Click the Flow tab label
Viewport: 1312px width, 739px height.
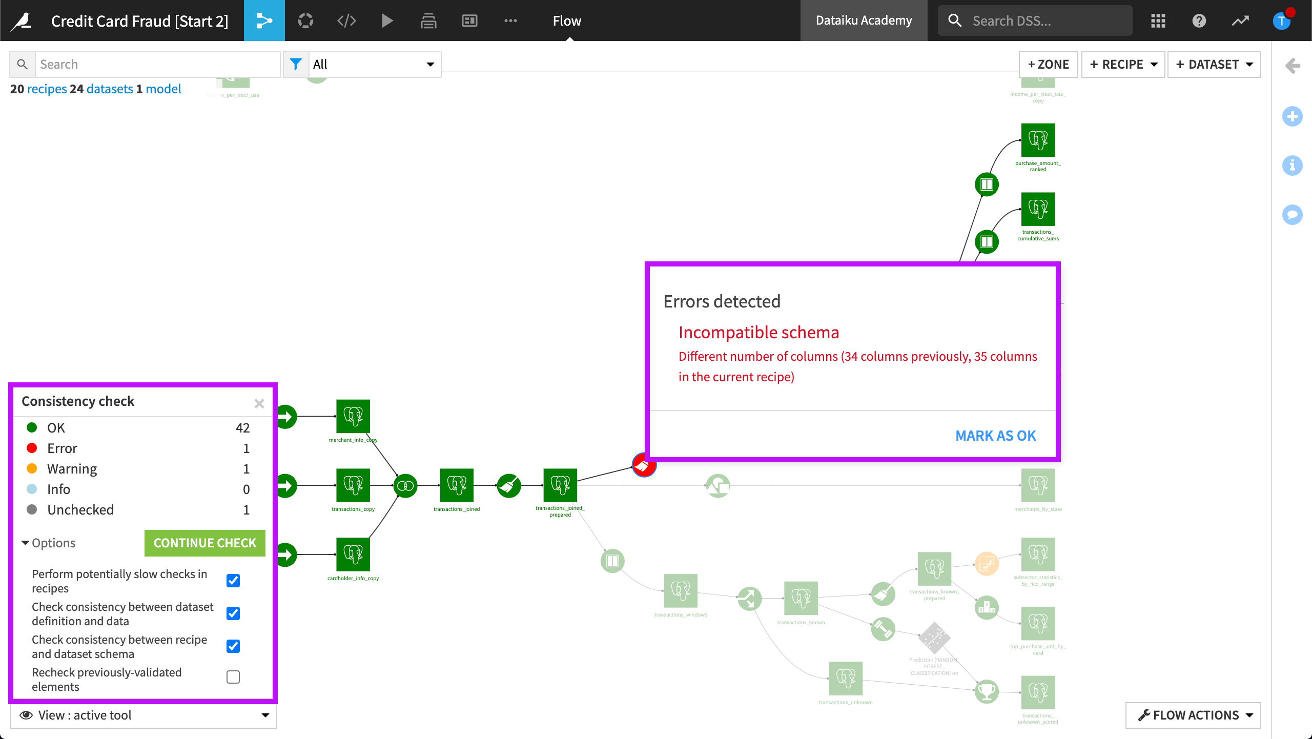(566, 20)
